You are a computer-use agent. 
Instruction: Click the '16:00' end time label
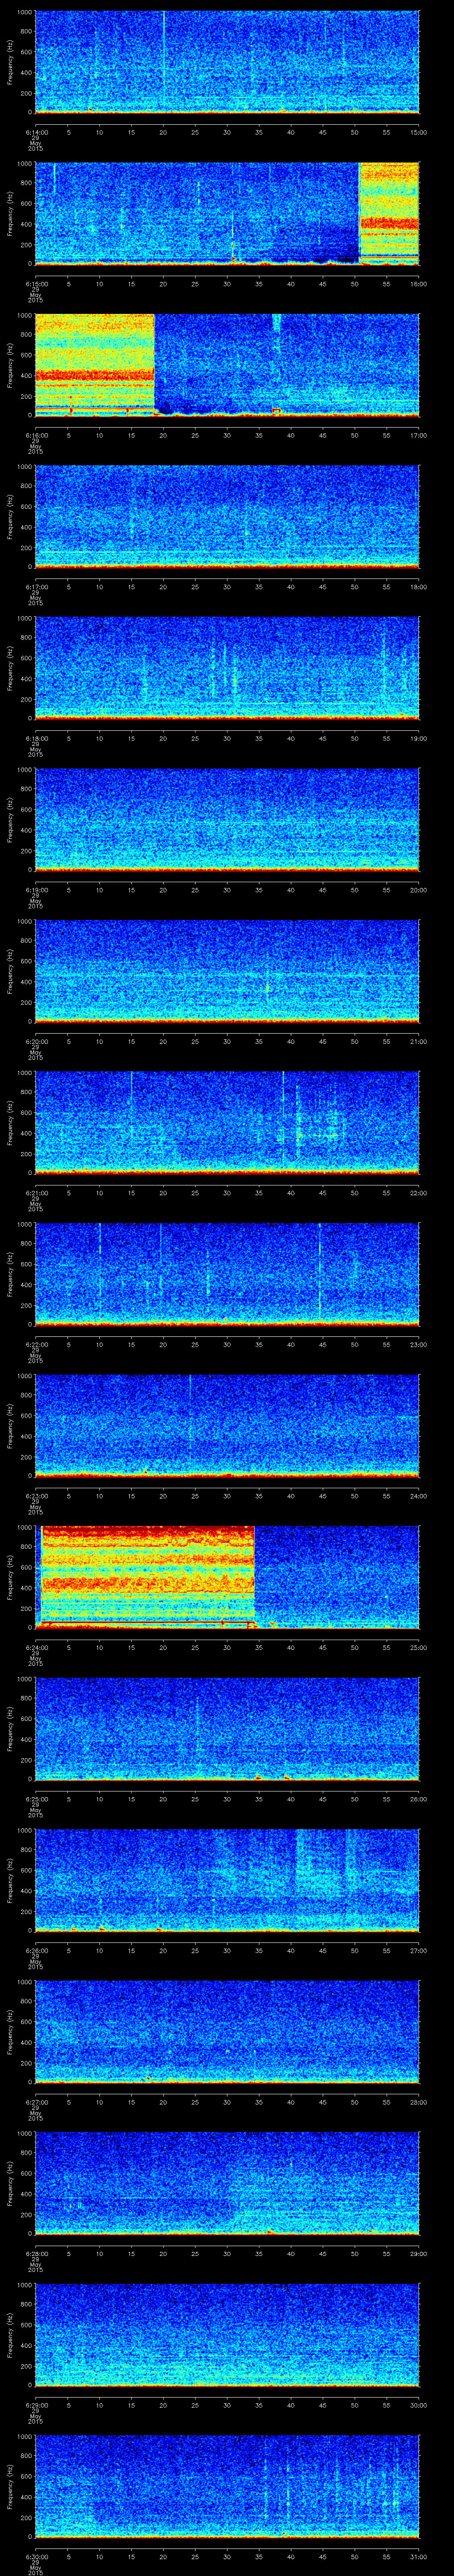click(x=418, y=284)
